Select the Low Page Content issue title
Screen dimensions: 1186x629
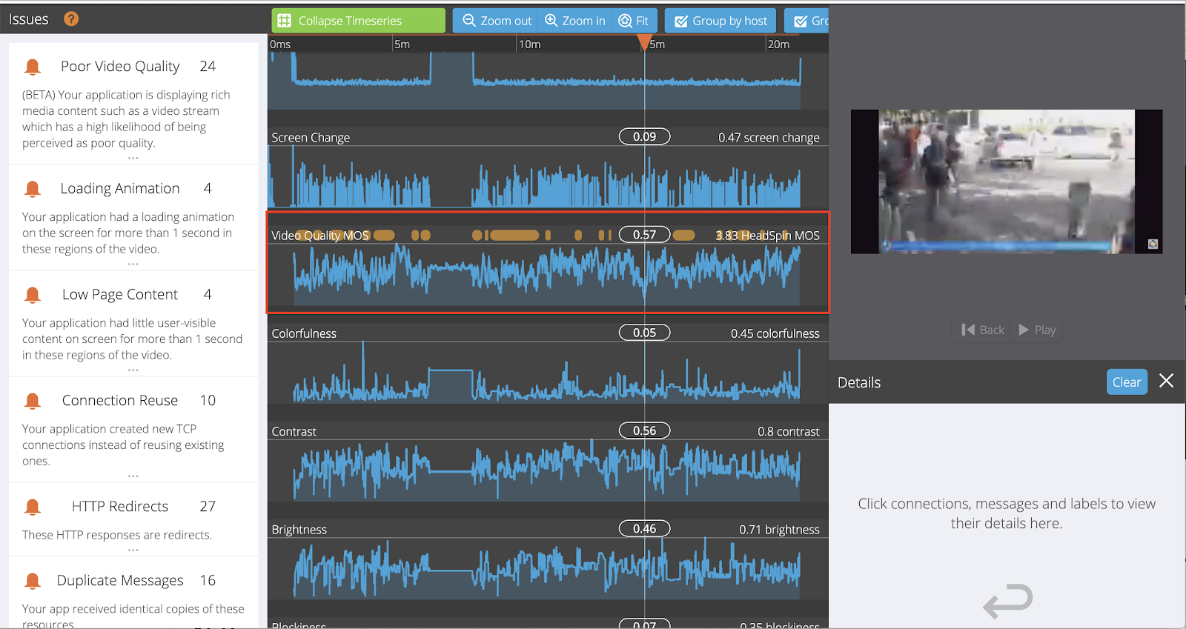click(120, 295)
